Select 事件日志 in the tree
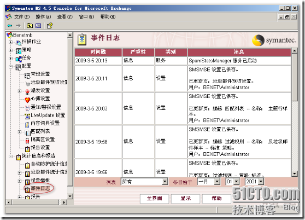The image size is (305, 220). point(40,188)
